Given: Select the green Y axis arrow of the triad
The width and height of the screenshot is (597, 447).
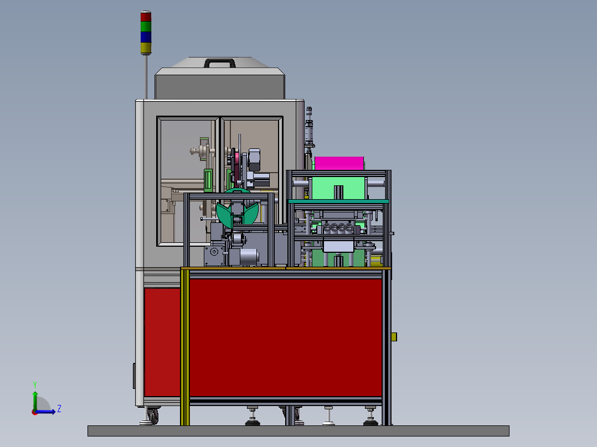Looking at the screenshot, I should [35, 400].
